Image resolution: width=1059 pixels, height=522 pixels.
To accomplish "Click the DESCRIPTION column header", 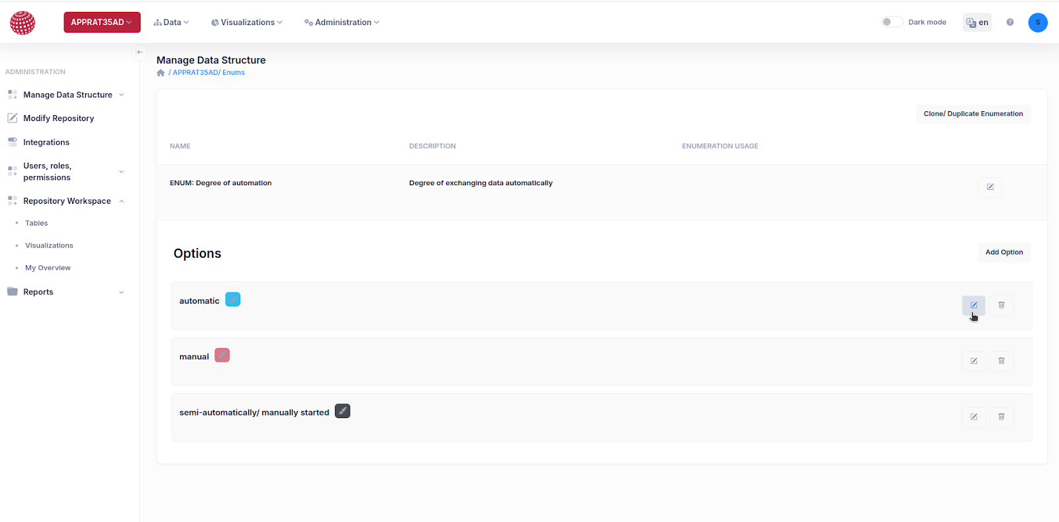I will 432,146.
